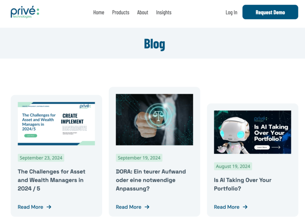Click arrow icon beside DORA post Read More

click(147, 207)
